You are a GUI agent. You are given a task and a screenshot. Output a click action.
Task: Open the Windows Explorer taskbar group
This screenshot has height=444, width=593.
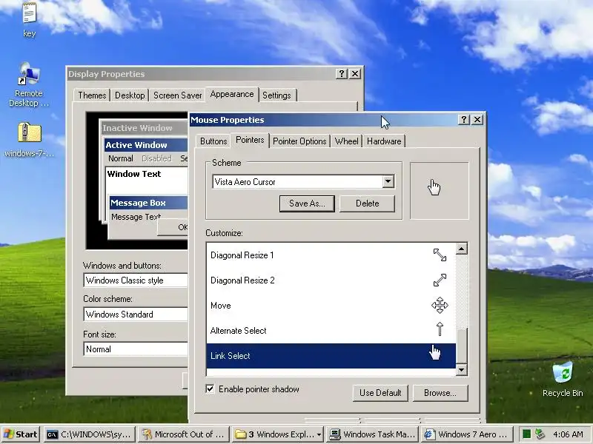277,434
